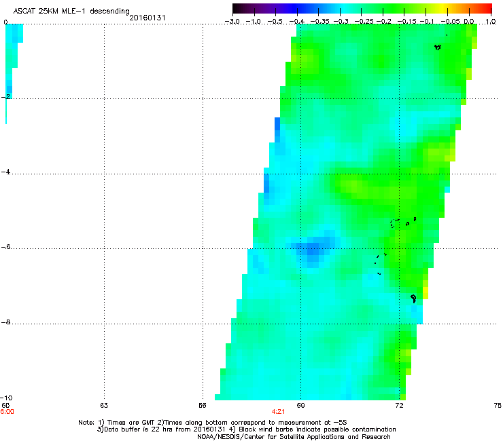Image resolution: width=503 pixels, height=441 pixels.
Task: Click the latitude axis label "-2"
Action: click(x=6, y=96)
